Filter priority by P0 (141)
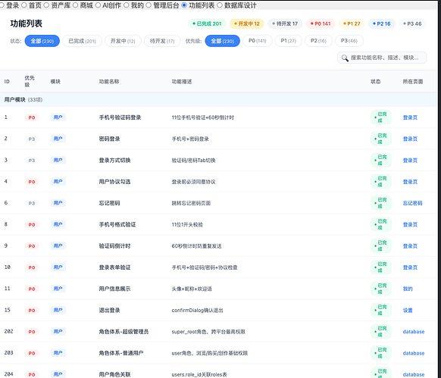Screen dimensions: 441x378 [x=258, y=41]
